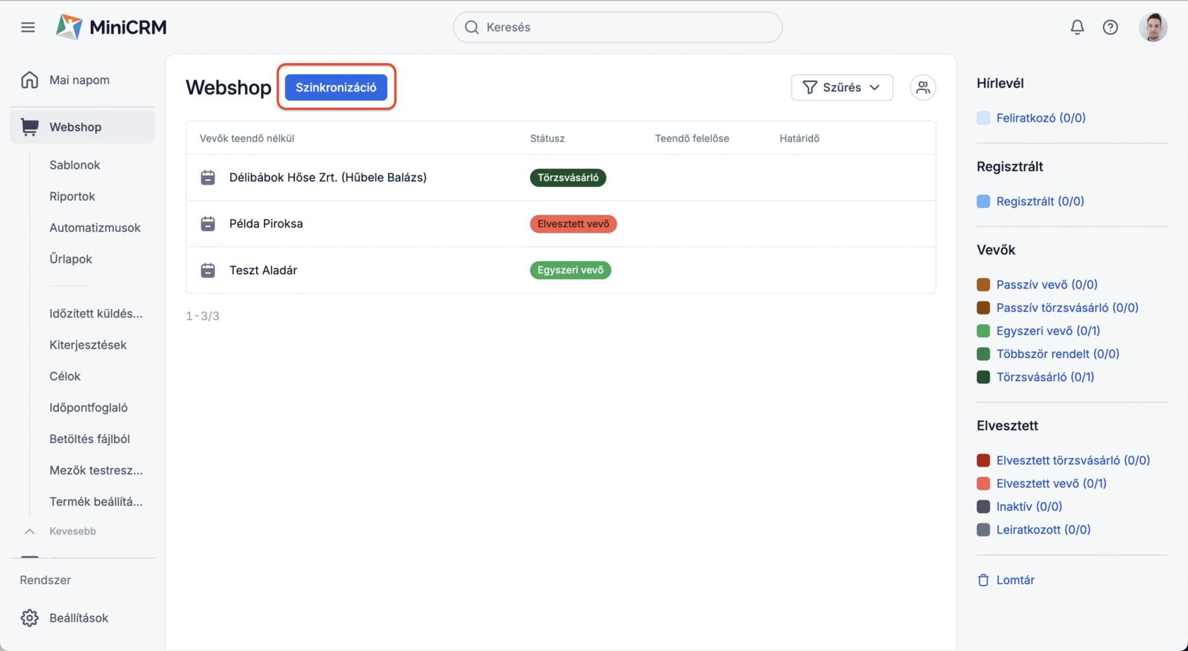Click the Szinkronizáció button
The height and width of the screenshot is (651, 1188).
point(336,87)
